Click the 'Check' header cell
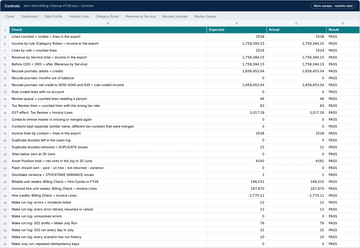This screenshot has width=360, height=248. click(108, 30)
